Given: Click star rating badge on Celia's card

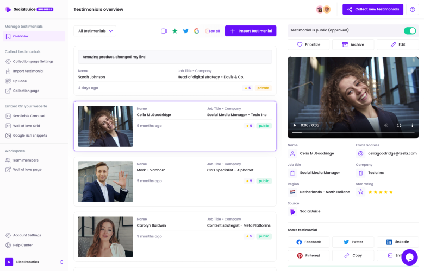Looking at the screenshot, I should pyautogui.click(x=248, y=126).
